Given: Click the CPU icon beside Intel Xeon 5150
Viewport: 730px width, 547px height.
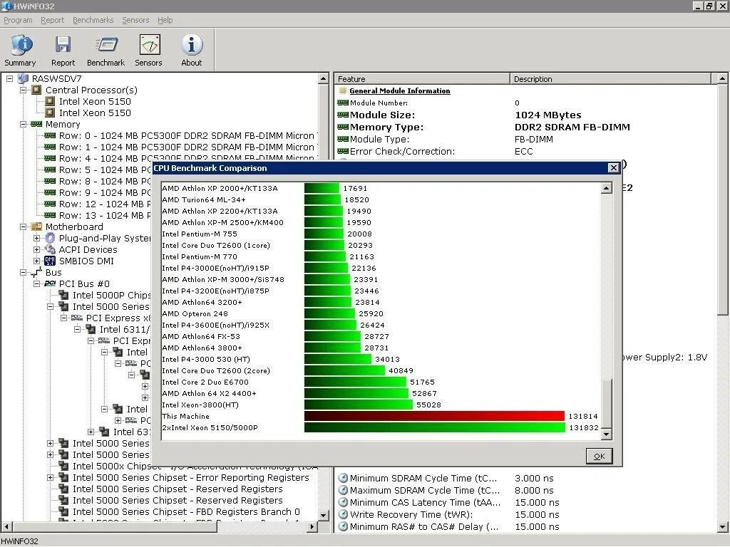Looking at the screenshot, I should pos(48,101).
